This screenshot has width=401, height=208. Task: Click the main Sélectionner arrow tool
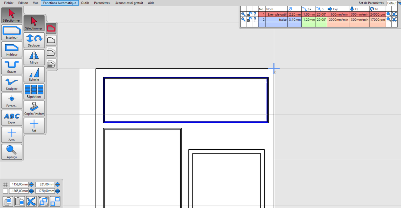(12, 15)
